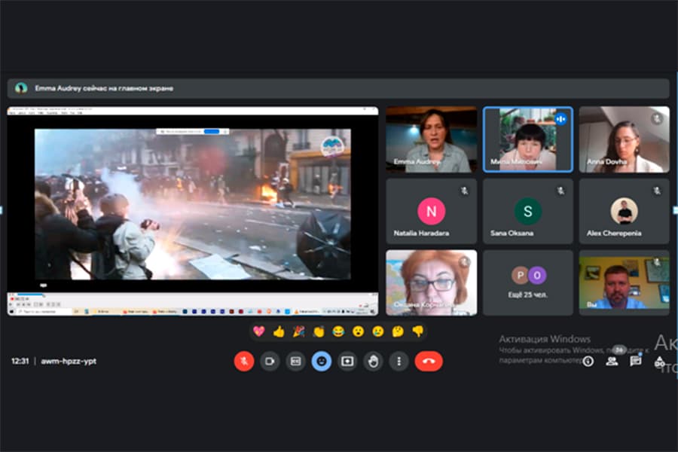
Task: Unmute the microphone in the call toolbar
Action: click(243, 361)
